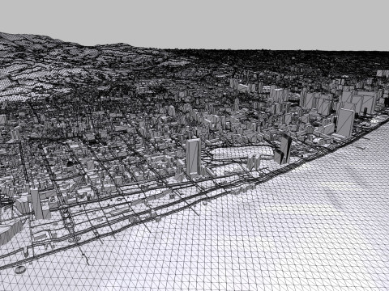Select the dark leaning tower near the shoreline
Image resolution: width=389 pixels, height=291 pixels.
click(285, 149)
